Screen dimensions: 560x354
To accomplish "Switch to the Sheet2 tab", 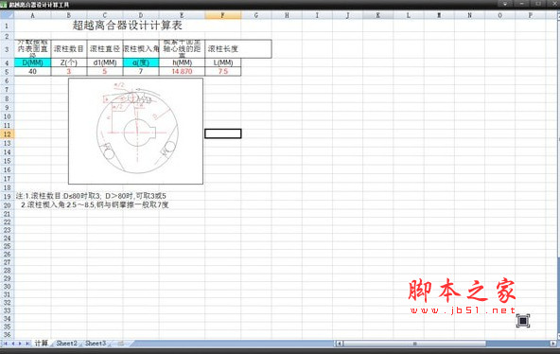I will 66,344.
